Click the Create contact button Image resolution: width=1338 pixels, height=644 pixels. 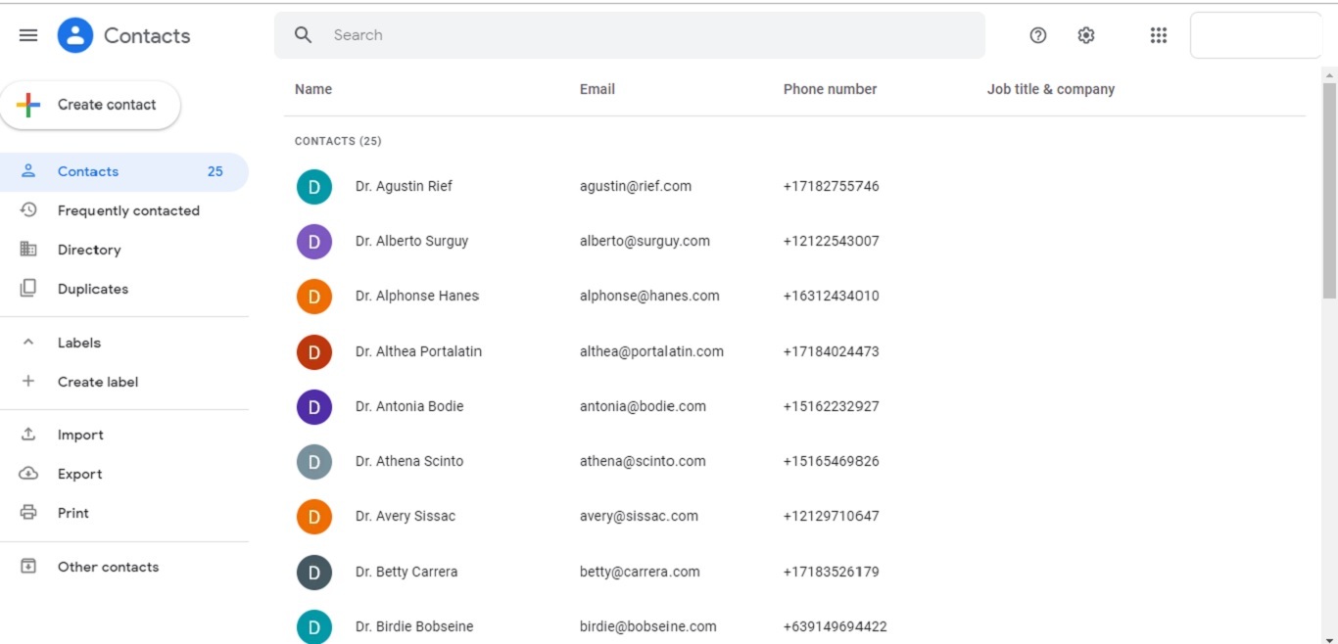(x=90, y=105)
